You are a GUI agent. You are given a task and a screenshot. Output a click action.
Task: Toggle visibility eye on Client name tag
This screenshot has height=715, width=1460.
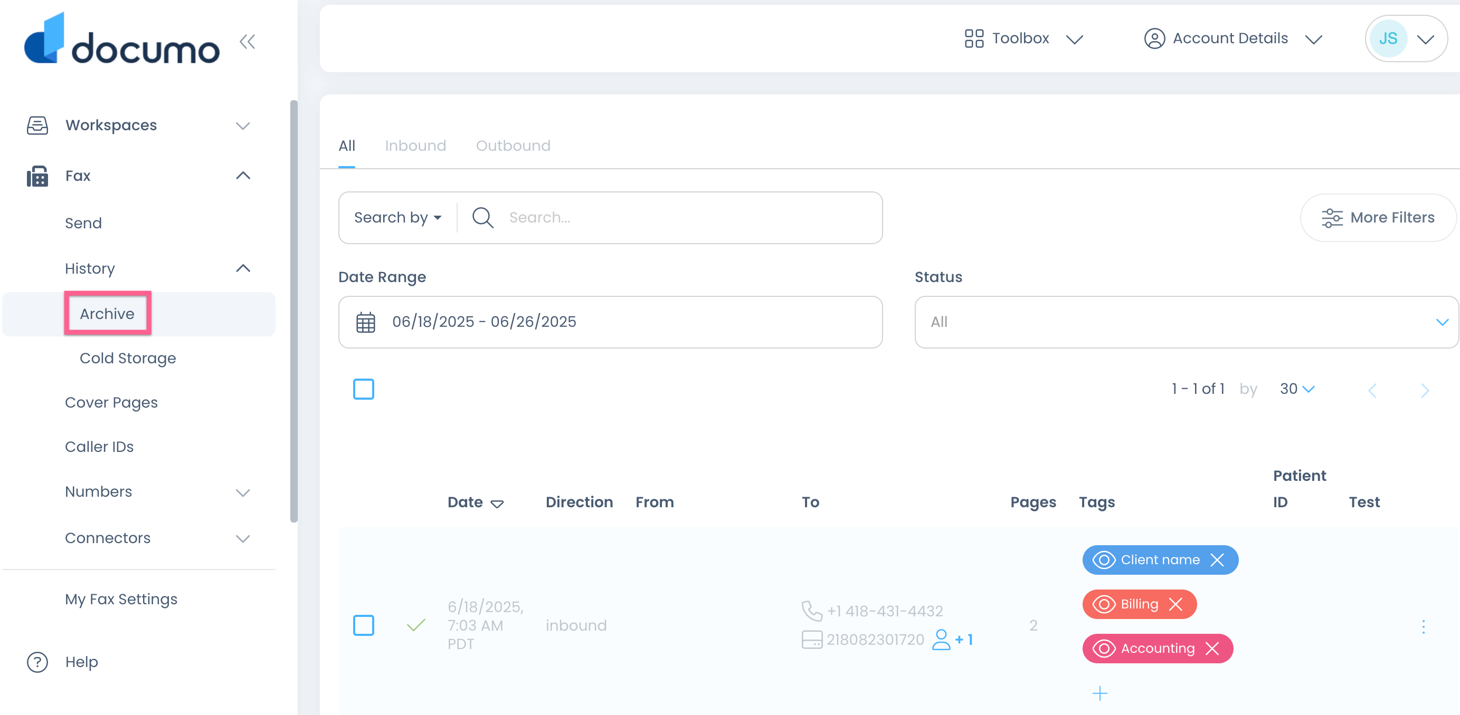coord(1104,560)
